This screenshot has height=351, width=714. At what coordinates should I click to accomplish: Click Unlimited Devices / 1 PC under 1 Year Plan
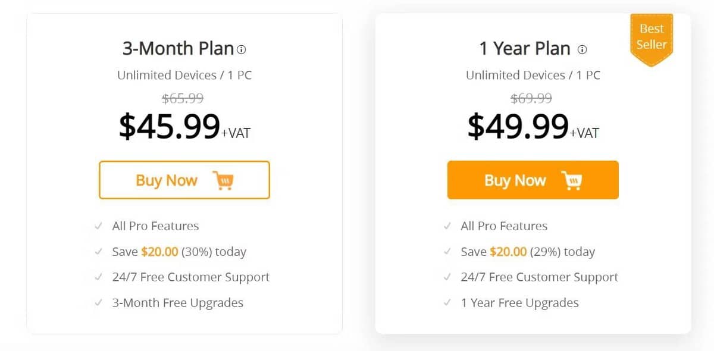click(533, 76)
